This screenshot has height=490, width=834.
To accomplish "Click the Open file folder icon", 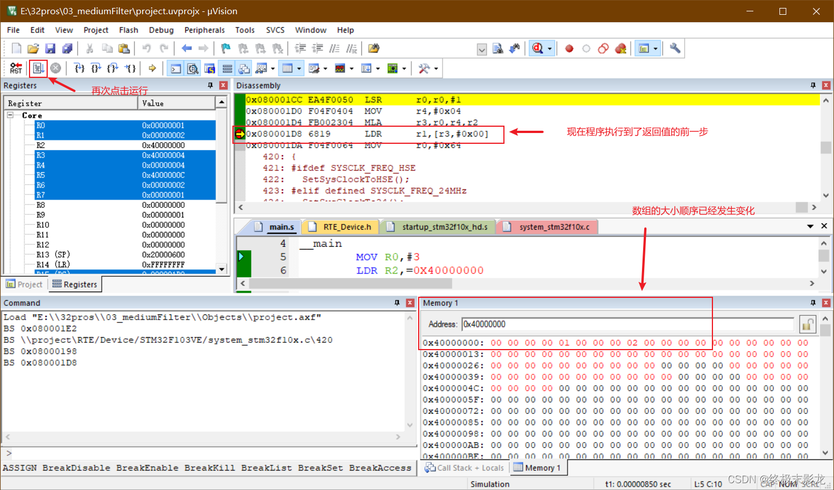I will [33, 48].
